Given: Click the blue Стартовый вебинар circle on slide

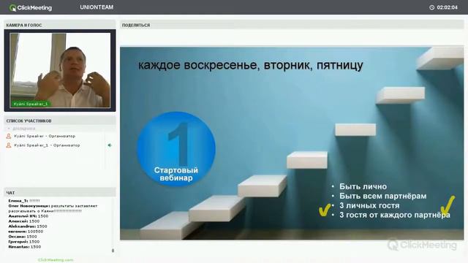Looking at the screenshot, I should (x=176, y=149).
